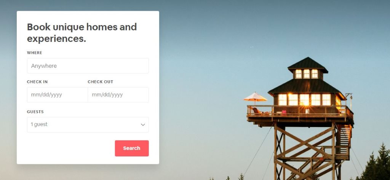The width and height of the screenshot is (390, 180).
Task: Click the CHECK OUT label text
Action: (101, 82)
